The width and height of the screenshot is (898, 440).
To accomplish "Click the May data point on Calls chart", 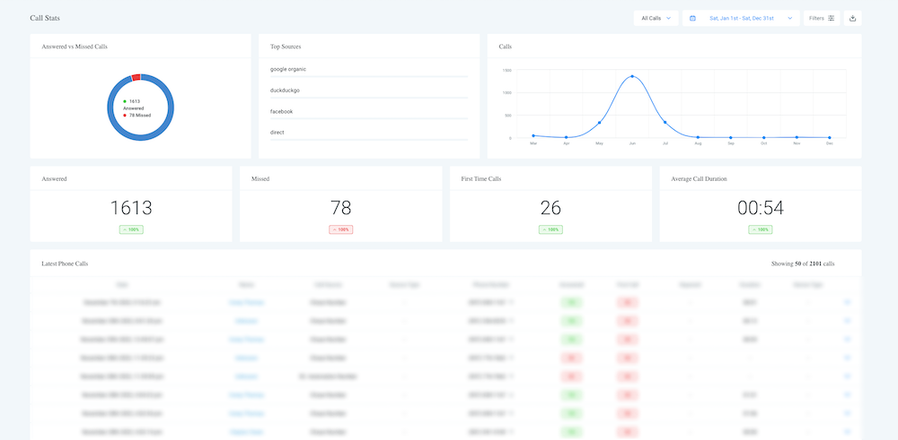I will point(599,122).
